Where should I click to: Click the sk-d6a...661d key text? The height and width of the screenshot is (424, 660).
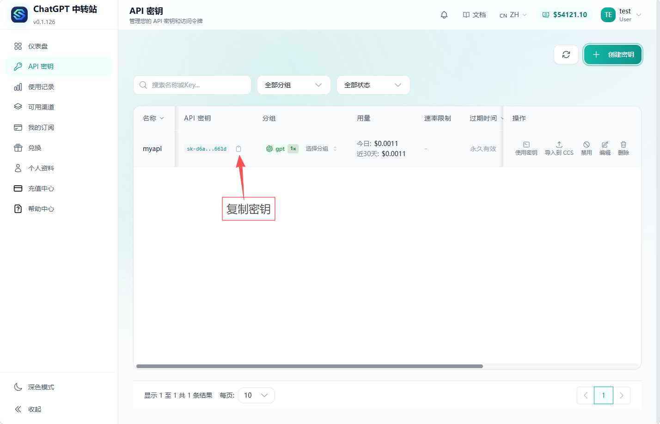tap(207, 149)
